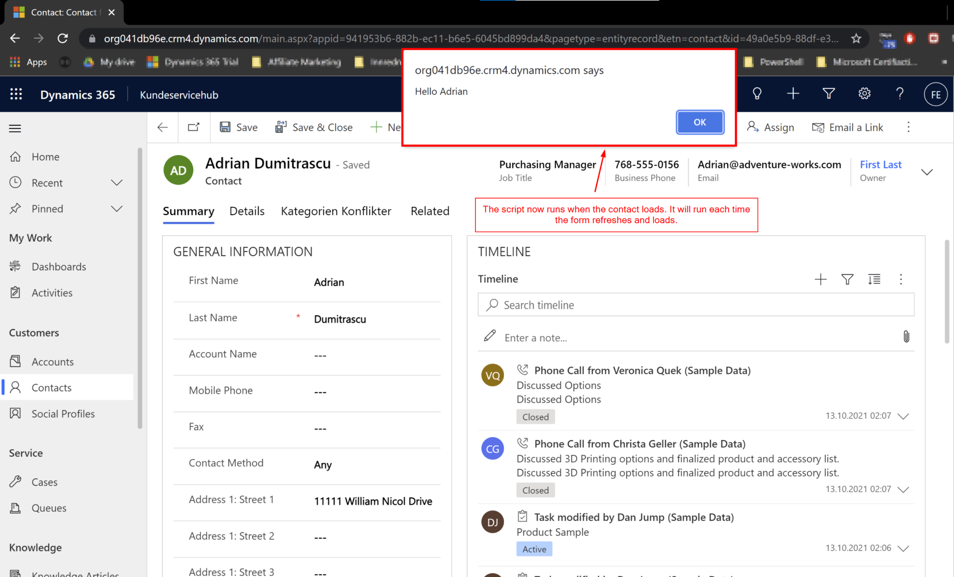Click Assign button in toolbar

coord(770,128)
